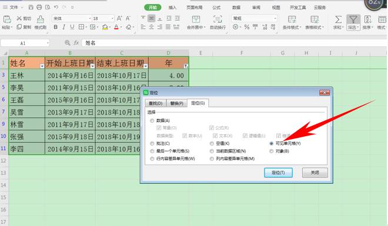Click the 定位(T) button
The image size is (388, 226).
(279, 173)
